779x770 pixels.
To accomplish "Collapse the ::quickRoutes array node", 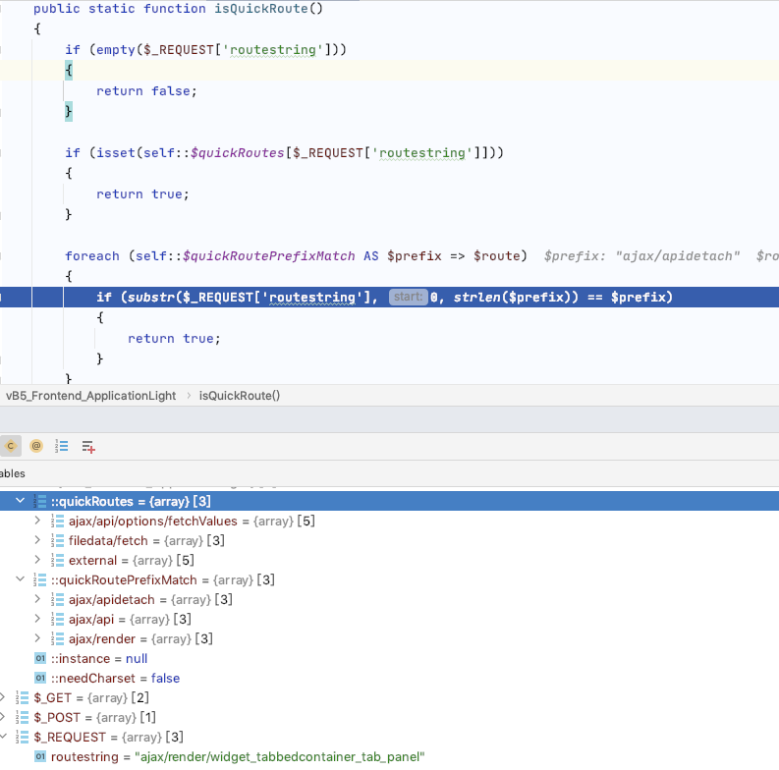I will 21,502.
